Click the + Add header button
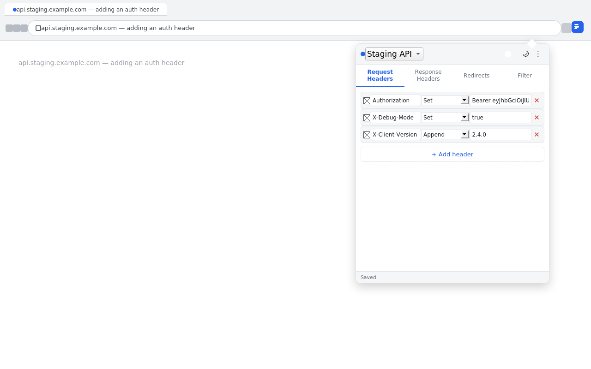Screen dimensions: 591x369 click(x=452, y=155)
